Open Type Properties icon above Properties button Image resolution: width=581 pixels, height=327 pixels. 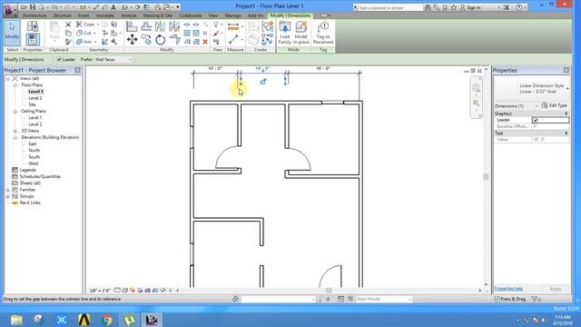coord(33,26)
